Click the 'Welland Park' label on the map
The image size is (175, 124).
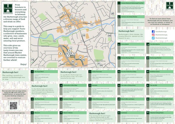(x=47, y=41)
